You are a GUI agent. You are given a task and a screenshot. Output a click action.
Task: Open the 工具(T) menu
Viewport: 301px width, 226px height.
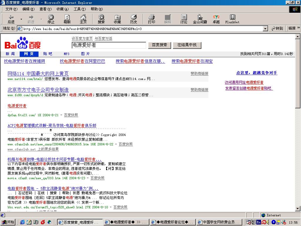coord(80,9)
